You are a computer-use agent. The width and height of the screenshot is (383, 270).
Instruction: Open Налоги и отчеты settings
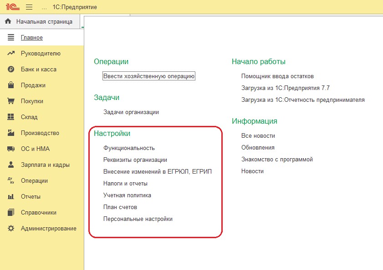(x=125, y=184)
